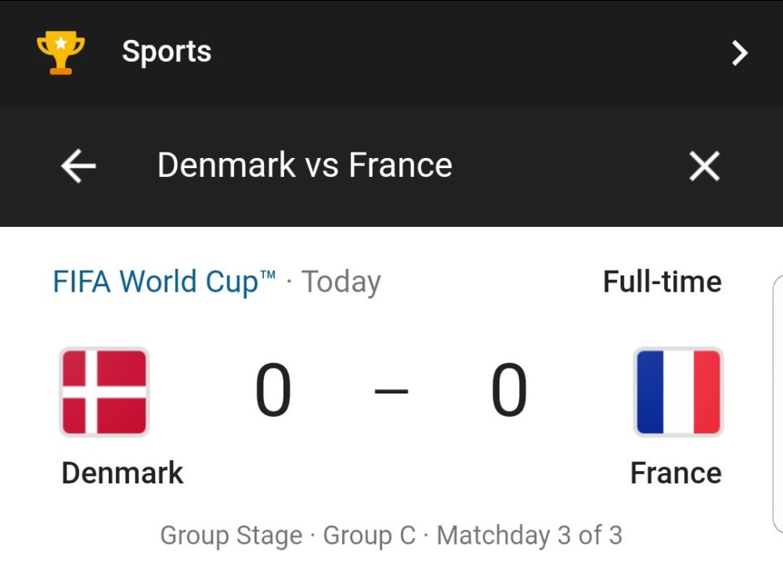Click the Denmark flag icon

[104, 392]
